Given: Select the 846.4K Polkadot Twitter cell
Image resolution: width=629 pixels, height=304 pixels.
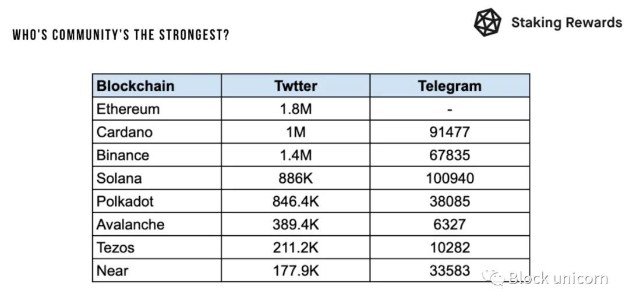Looking at the screenshot, I should point(296,201).
